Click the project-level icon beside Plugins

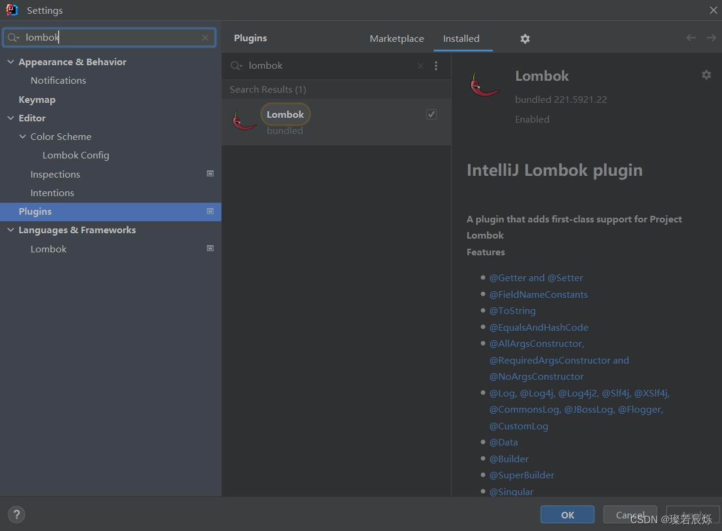tap(210, 211)
